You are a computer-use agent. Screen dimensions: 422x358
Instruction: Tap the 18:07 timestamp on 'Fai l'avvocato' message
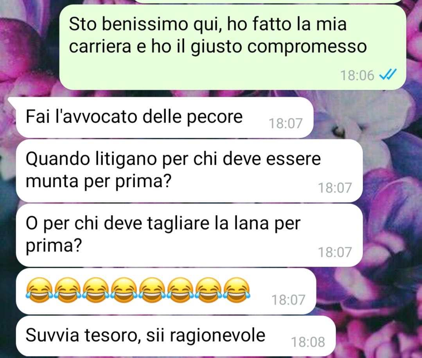[286, 123]
